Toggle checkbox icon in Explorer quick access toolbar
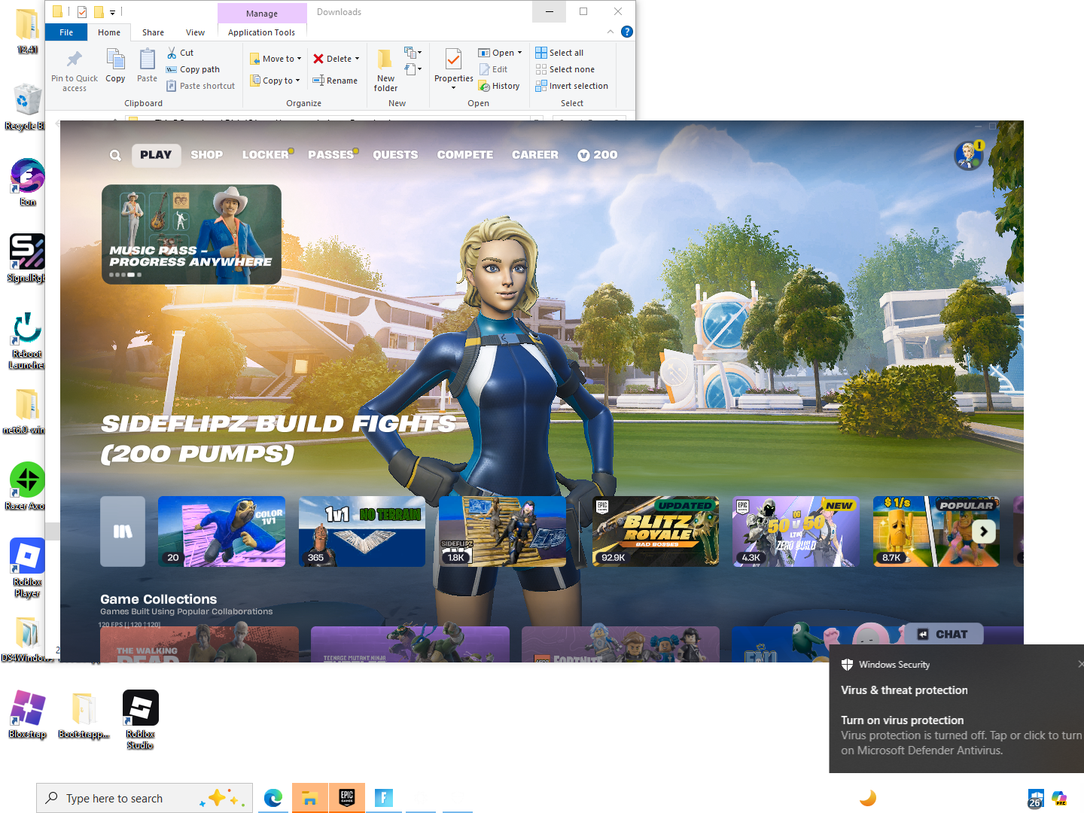Image resolution: width=1084 pixels, height=813 pixels. pos(82,12)
